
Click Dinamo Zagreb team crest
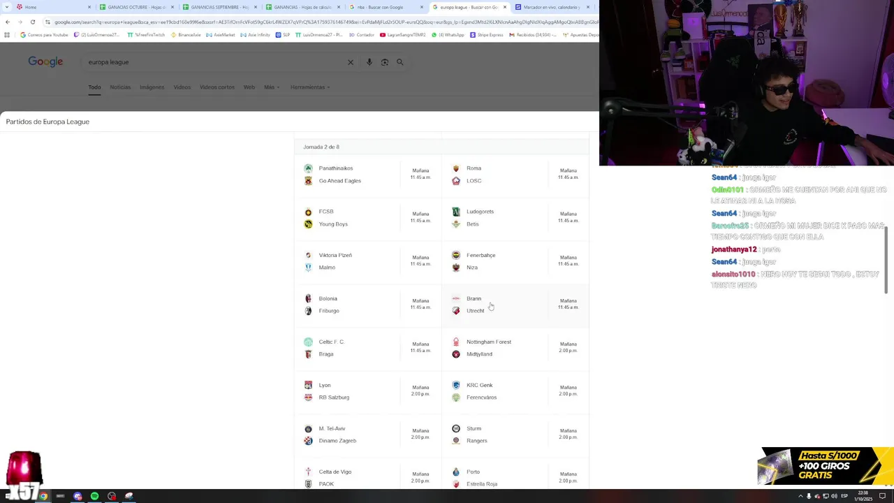pos(308,441)
